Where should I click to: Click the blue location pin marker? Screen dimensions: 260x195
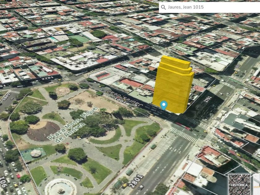pos(164,105)
